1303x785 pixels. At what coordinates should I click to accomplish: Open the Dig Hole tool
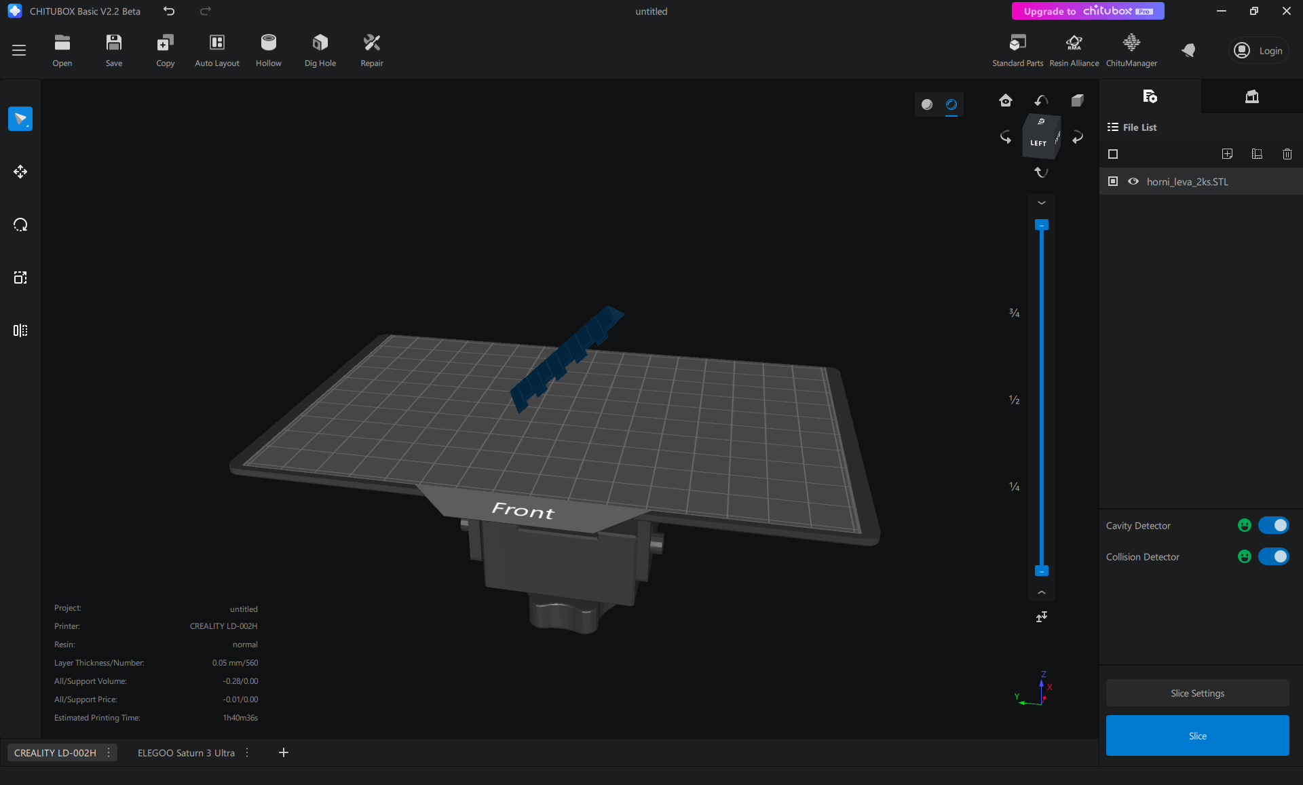tap(320, 43)
